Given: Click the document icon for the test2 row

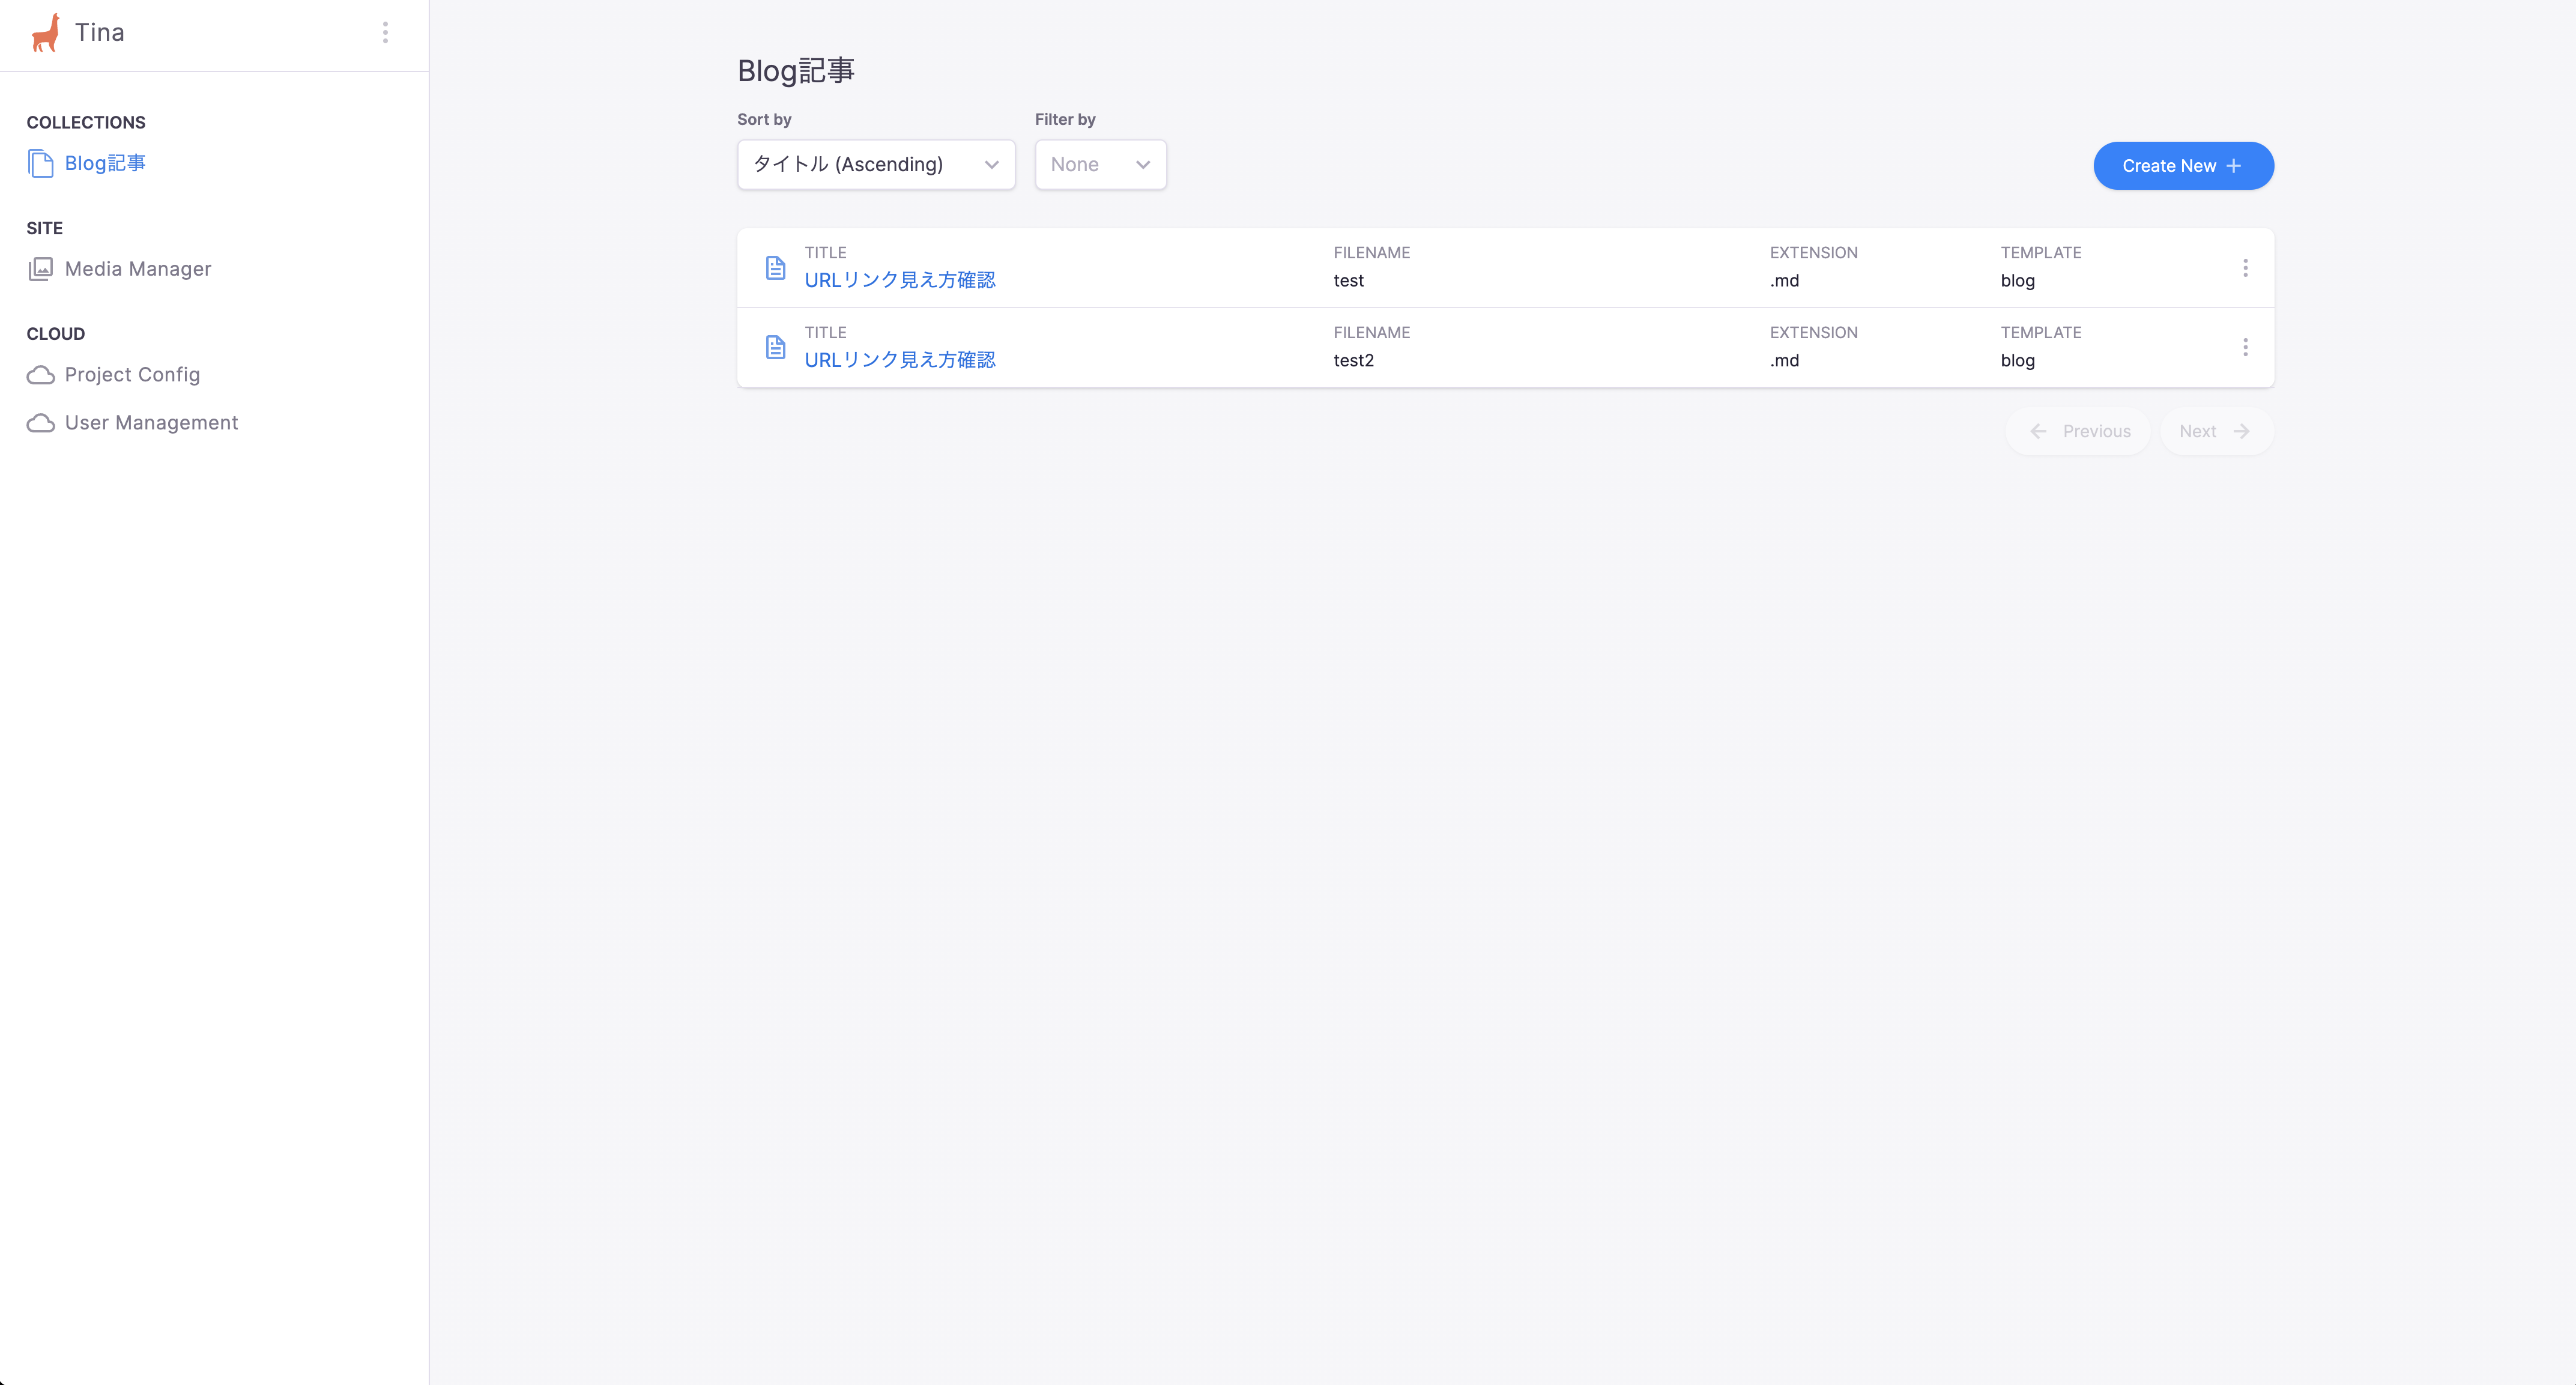Looking at the screenshot, I should (775, 347).
